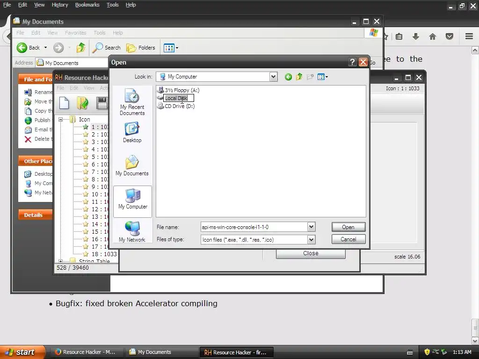Click Search in My Documents toolbar
Image resolution: width=479 pixels, height=359 pixels.
click(x=106, y=48)
